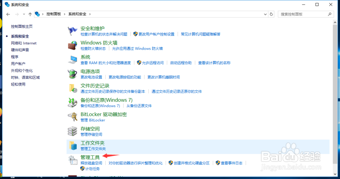This screenshot has height=179, width=340.
Task: Open 控制面板主页 in the sidebar
Action: pos(22,26)
